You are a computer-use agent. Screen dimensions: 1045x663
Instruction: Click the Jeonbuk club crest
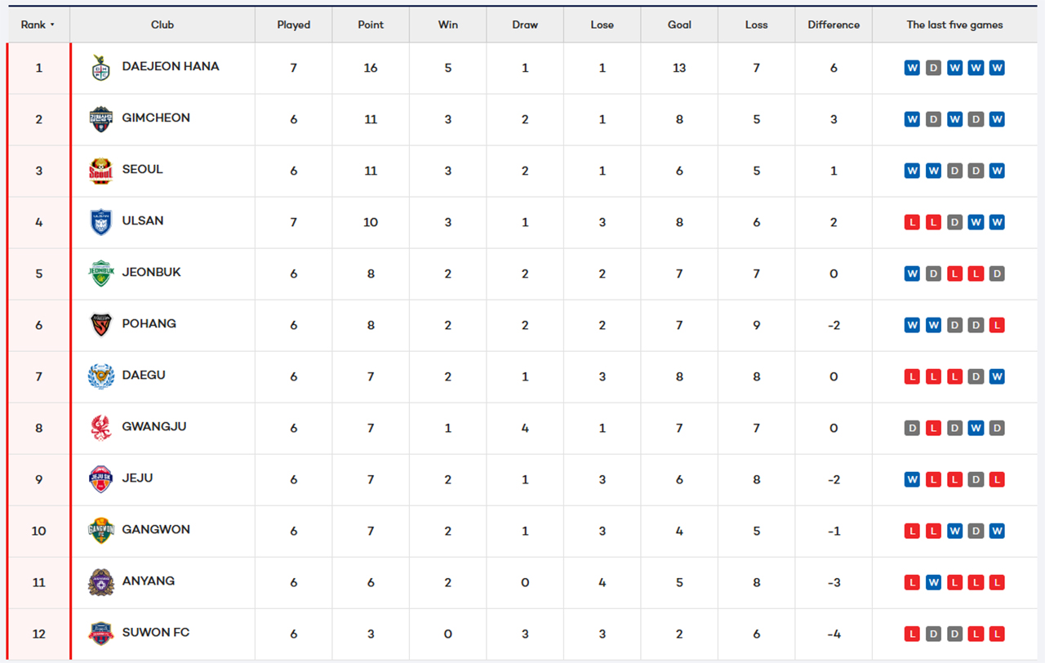coord(100,274)
